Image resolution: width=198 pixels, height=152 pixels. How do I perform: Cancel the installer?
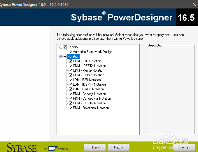[184, 147]
